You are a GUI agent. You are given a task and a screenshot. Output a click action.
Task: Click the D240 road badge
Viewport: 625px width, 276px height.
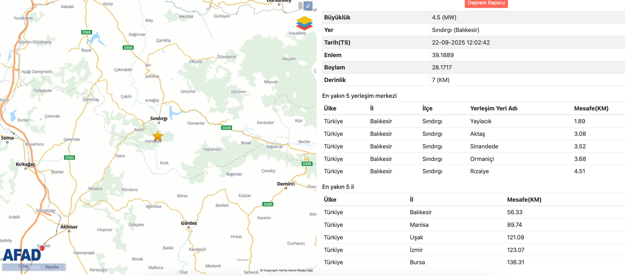(227, 128)
